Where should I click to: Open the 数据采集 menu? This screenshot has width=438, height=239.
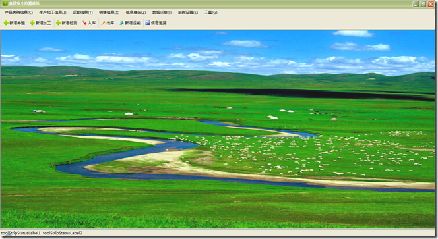[162, 13]
